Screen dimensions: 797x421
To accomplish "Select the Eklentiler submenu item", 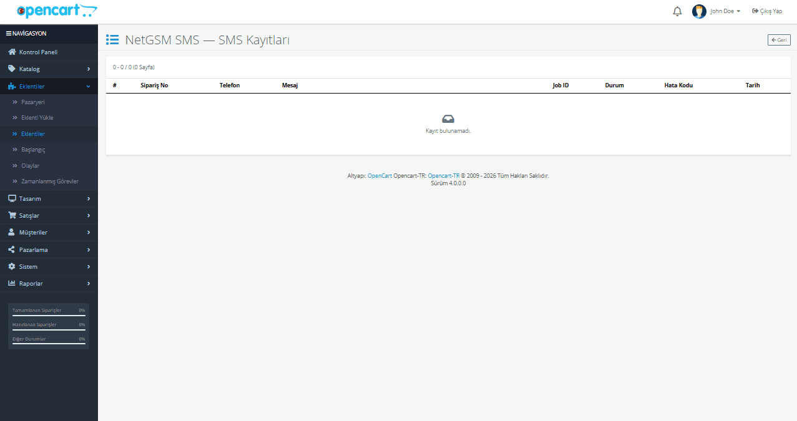I will coord(49,134).
